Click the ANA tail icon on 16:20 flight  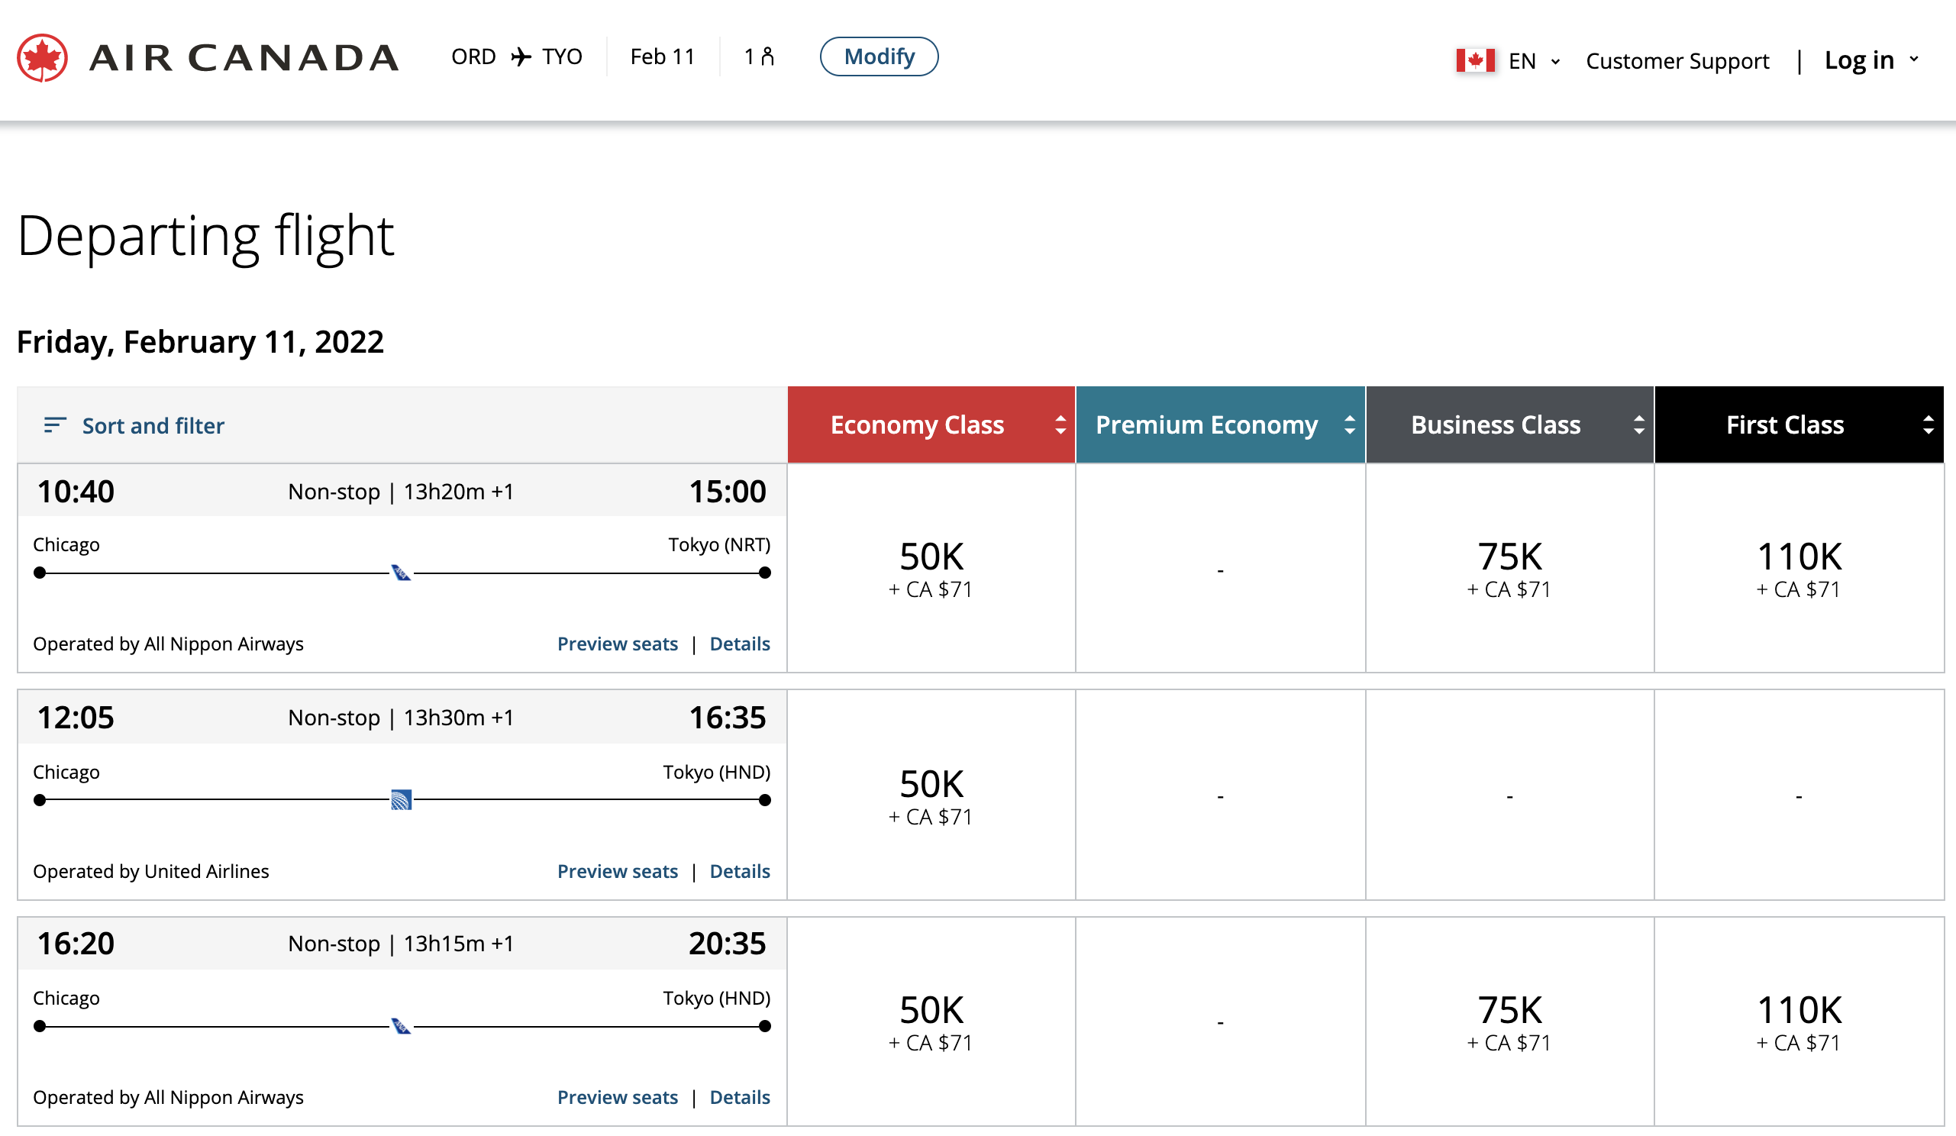[x=401, y=1027]
